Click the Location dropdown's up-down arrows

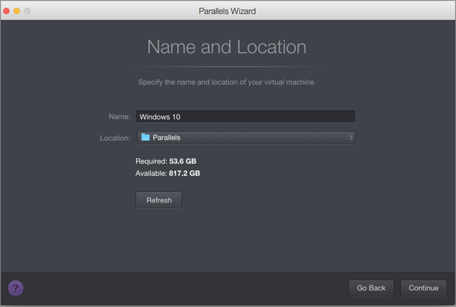(x=351, y=137)
